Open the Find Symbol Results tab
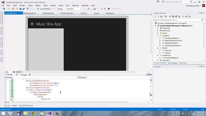The width and height of the screenshot is (206, 116). pos(26,105)
